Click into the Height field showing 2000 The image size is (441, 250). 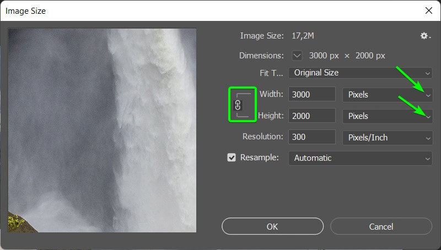pos(311,116)
